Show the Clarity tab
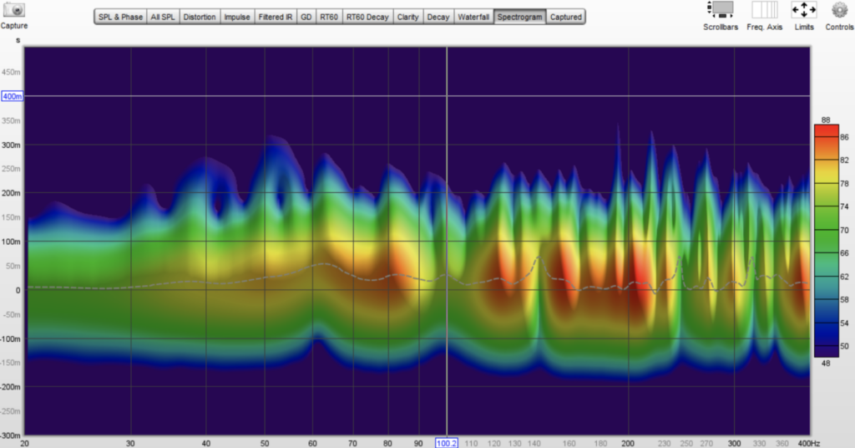The height and width of the screenshot is (448, 855). pos(407,17)
